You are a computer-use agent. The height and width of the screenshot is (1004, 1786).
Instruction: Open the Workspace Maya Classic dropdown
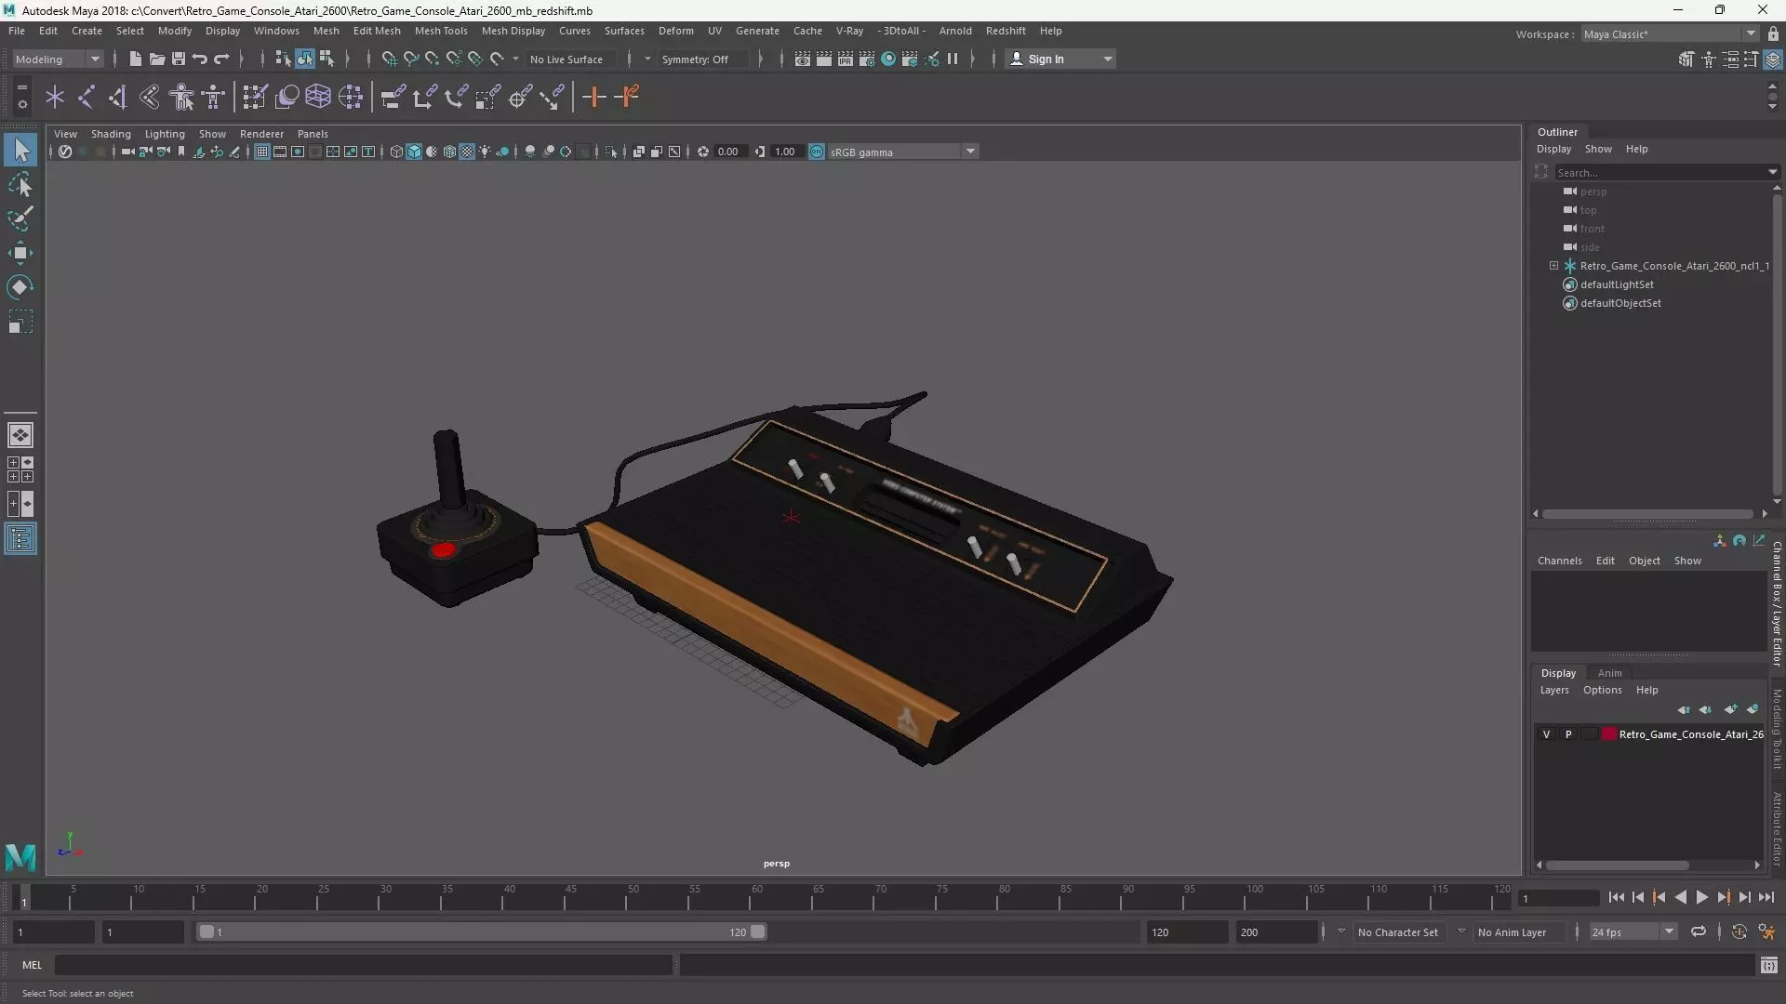coord(1670,33)
